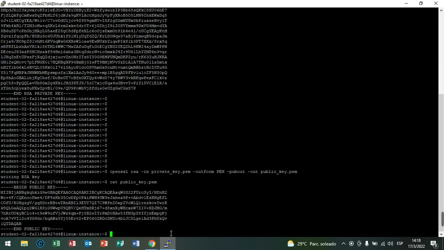Open PowerPoint from the taskbar
This screenshot has height=250, width=444.
click(x=104, y=244)
